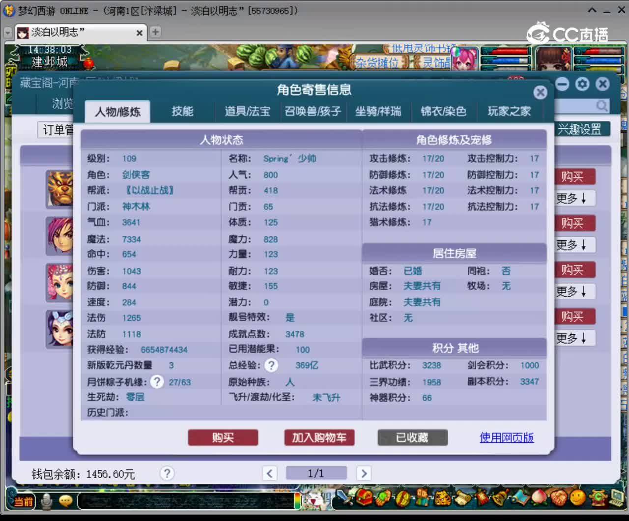The height and width of the screenshot is (521, 629).
Task: Select the flower-crowned girl avatar thumbnail
Action: pyautogui.click(x=59, y=282)
